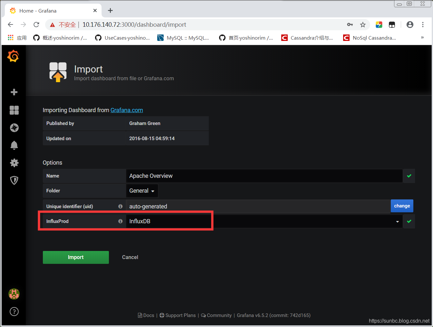Open the Create plus menu in sidebar
The height and width of the screenshot is (327, 433).
click(14, 92)
